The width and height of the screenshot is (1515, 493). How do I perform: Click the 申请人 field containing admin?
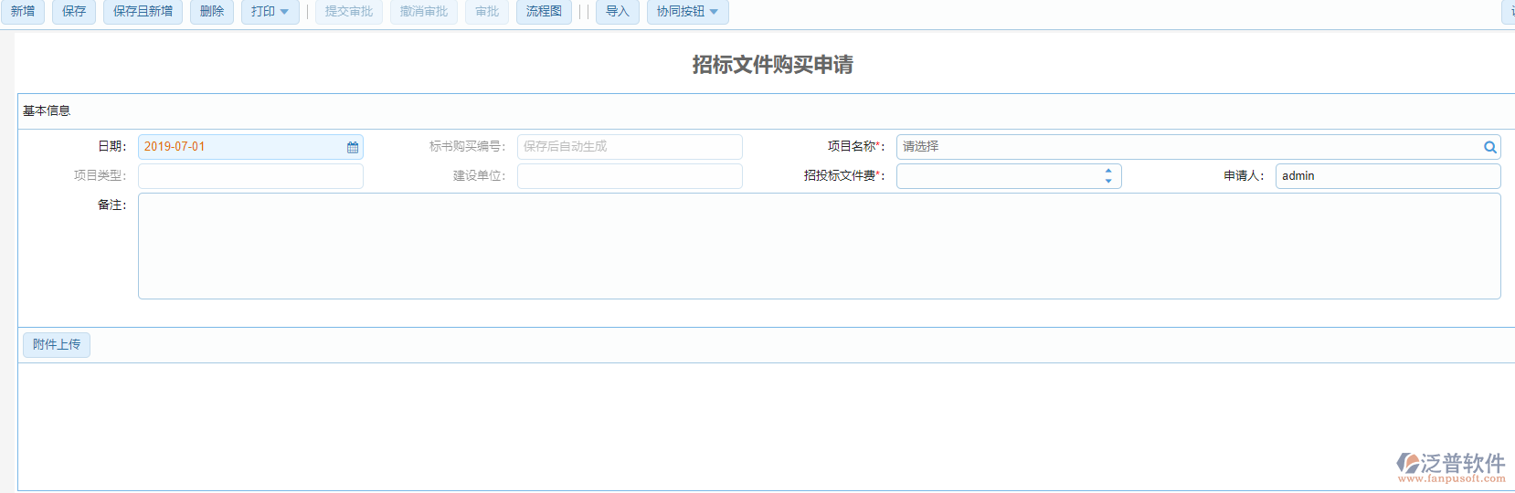(1388, 176)
